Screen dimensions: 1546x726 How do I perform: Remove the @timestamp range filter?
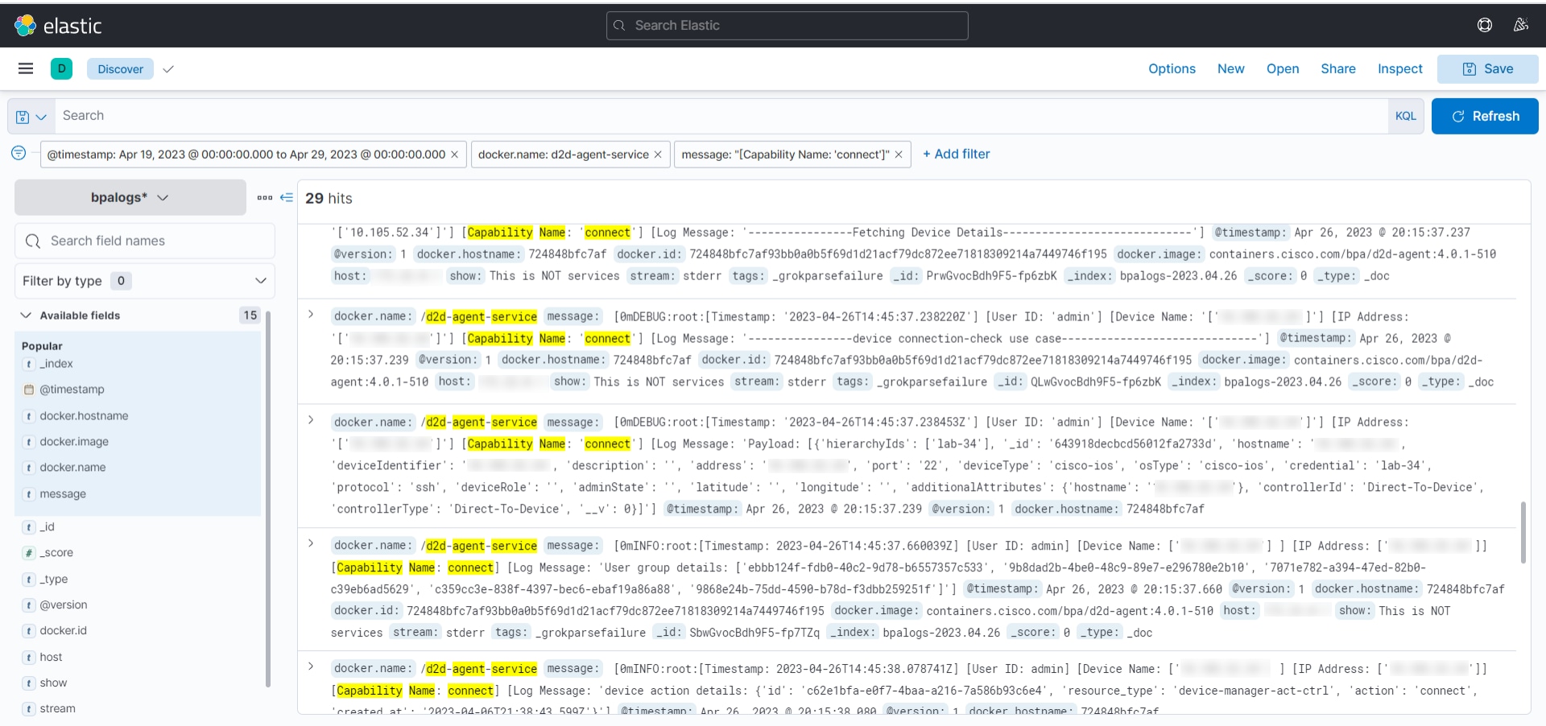click(455, 155)
